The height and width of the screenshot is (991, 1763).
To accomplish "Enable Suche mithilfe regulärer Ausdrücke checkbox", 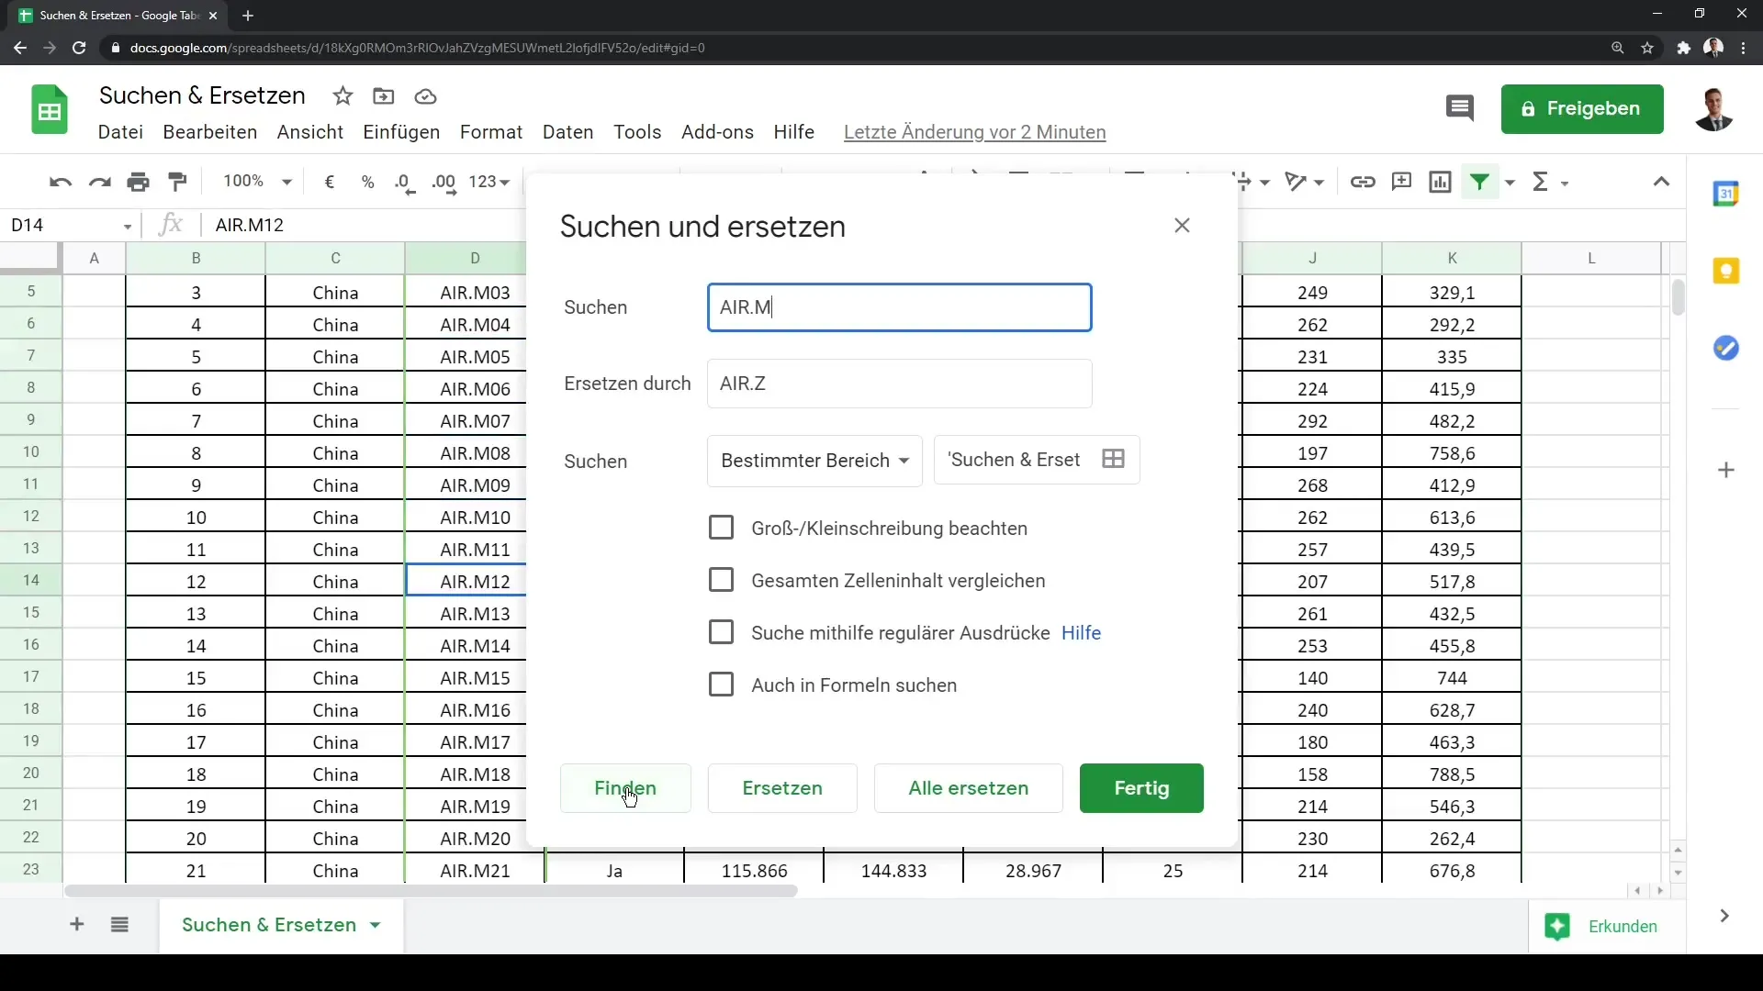I will [x=721, y=632].
